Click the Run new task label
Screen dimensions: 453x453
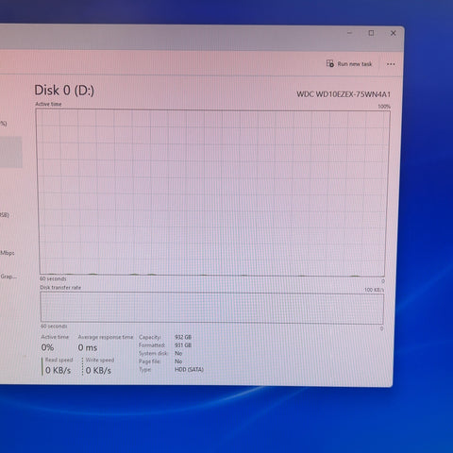[355, 64]
